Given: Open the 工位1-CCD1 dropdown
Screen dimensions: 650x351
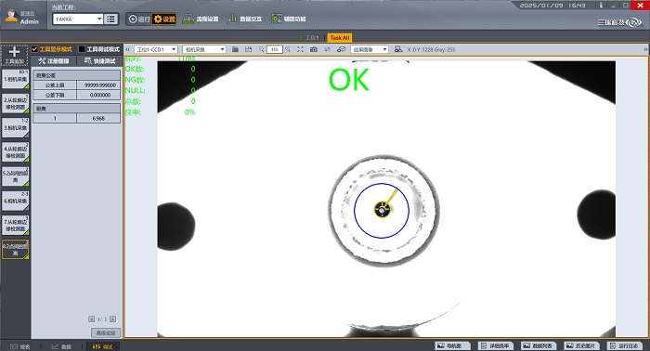Looking at the screenshot, I should [156, 49].
